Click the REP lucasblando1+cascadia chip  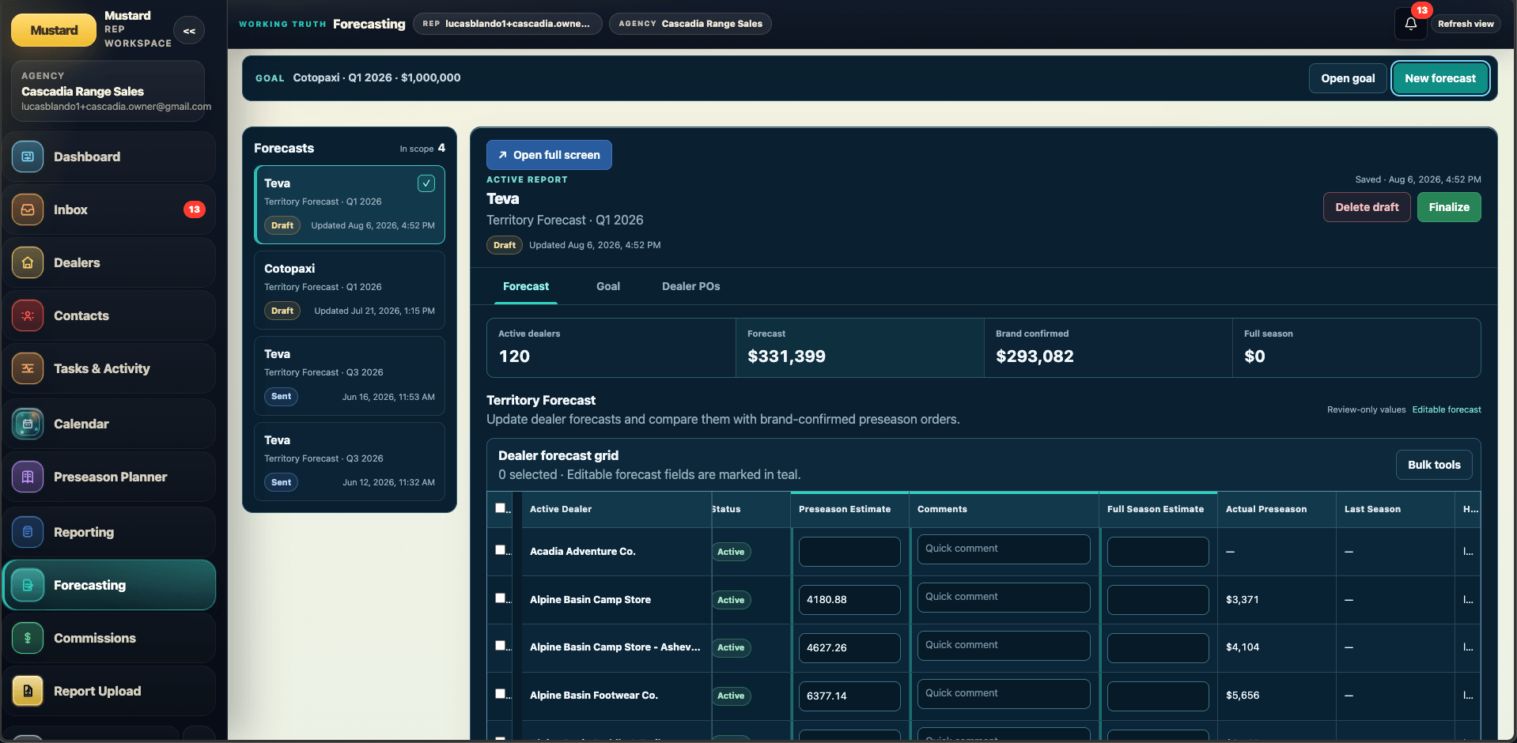pos(507,24)
